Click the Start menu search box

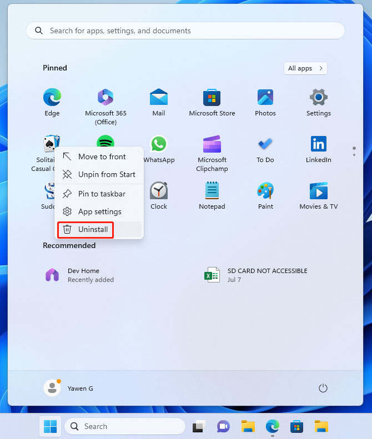(x=185, y=31)
